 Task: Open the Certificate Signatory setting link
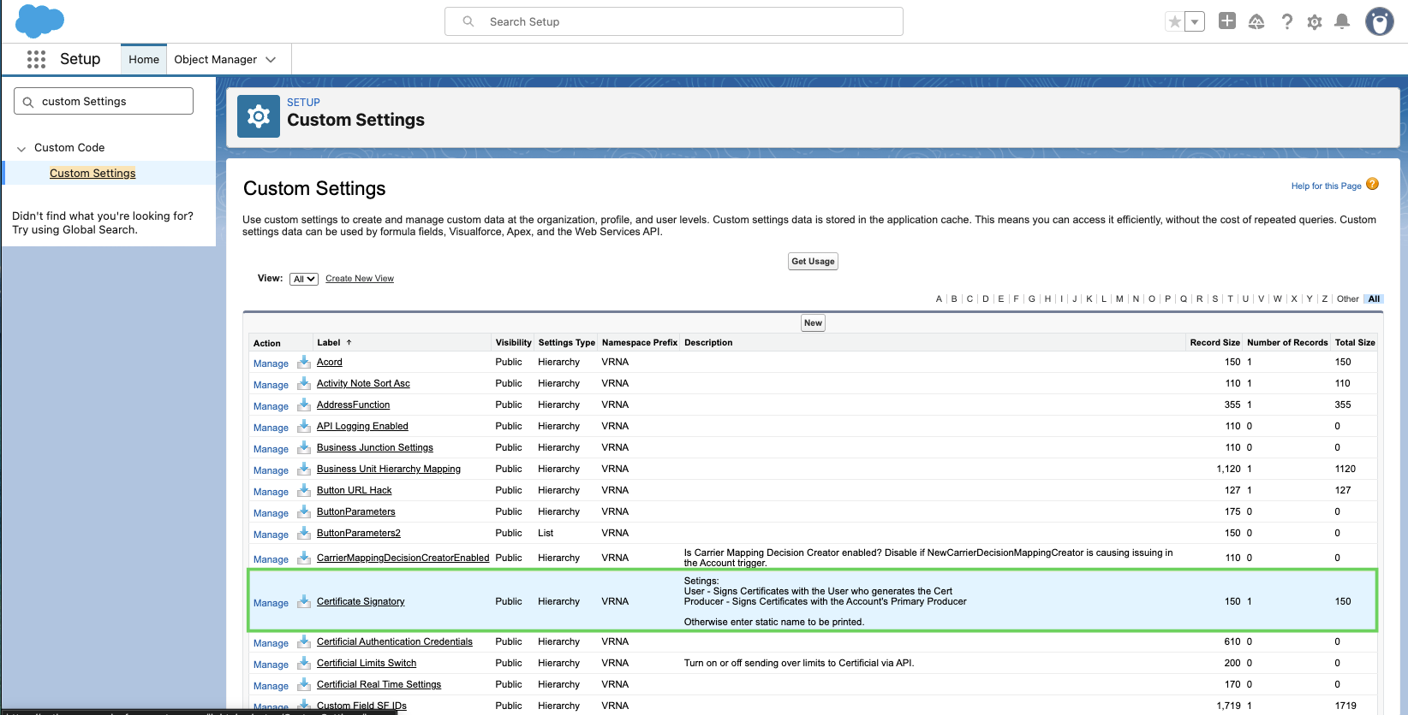[361, 601]
